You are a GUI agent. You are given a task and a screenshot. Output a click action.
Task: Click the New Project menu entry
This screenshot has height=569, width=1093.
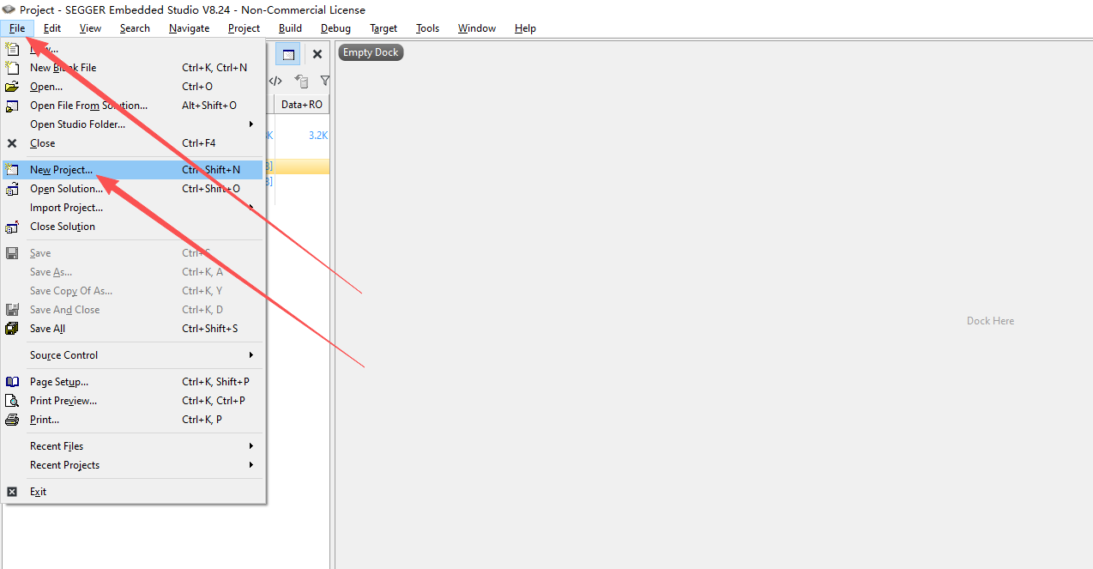[61, 170]
